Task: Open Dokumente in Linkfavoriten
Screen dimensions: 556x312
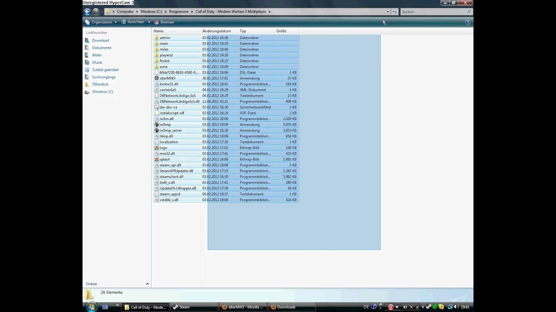Action: (x=102, y=48)
